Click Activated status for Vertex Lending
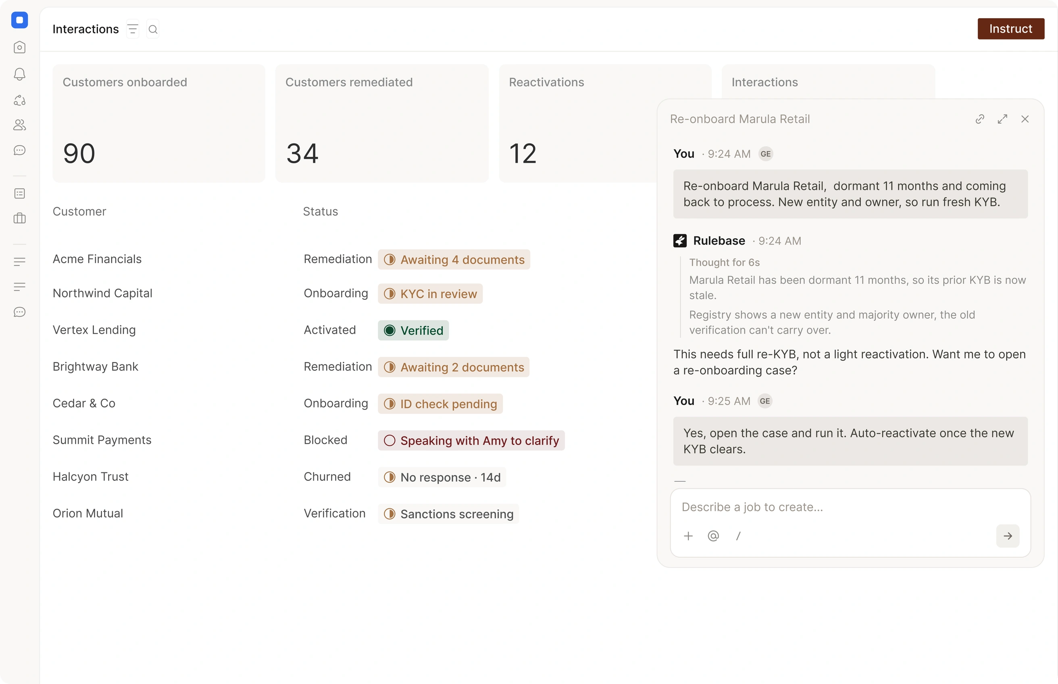 pos(329,330)
